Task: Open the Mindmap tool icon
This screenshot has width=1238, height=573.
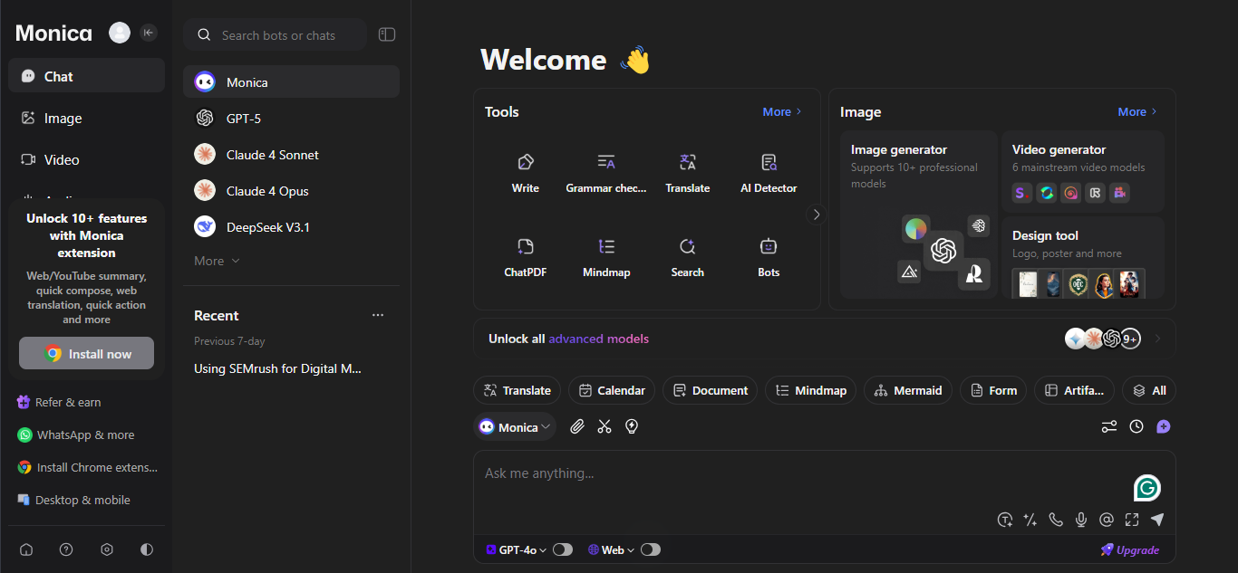Action: [606, 257]
